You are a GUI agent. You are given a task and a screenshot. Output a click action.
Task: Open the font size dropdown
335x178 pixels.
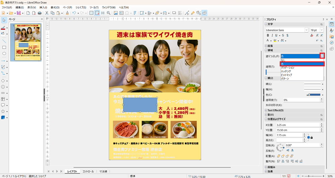322,30
